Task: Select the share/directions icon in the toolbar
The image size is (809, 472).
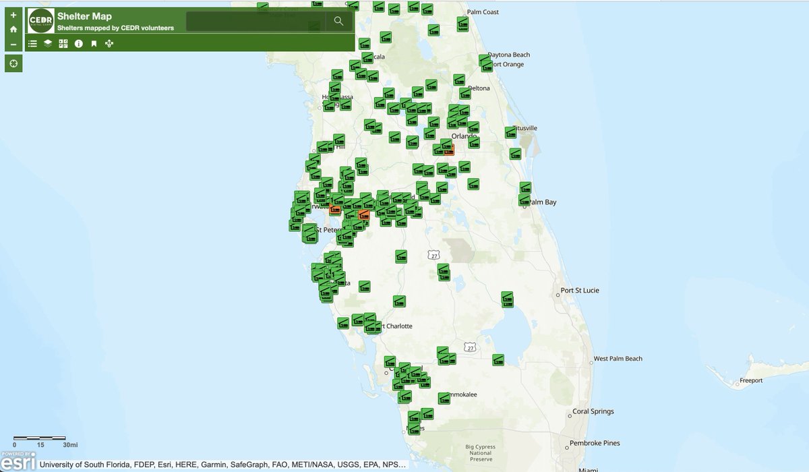Action: [x=109, y=43]
